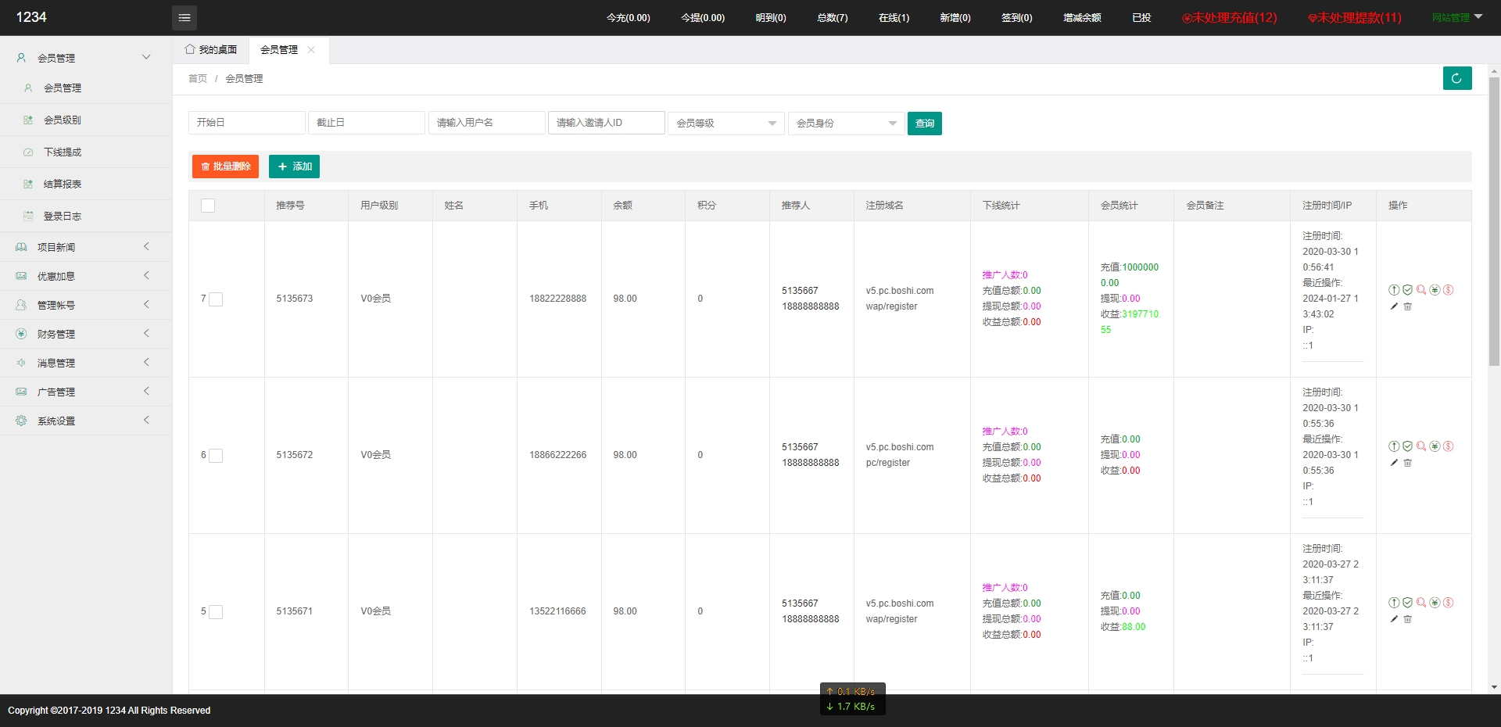Open the 会员等级 dropdown filter
This screenshot has width=1501, height=727.
[725, 124]
